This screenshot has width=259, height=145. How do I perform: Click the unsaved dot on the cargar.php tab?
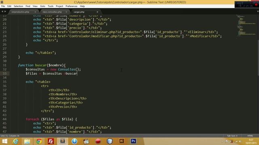[x=97, y=12]
